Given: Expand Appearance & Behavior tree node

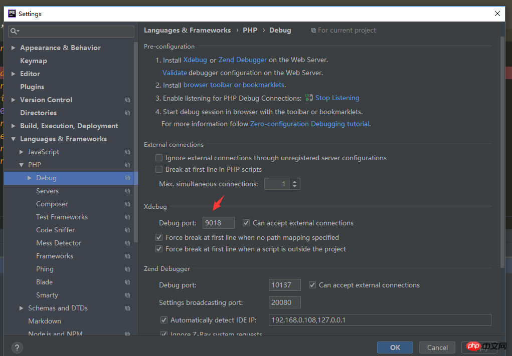Looking at the screenshot, I should pyautogui.click(x=14, y=48).
